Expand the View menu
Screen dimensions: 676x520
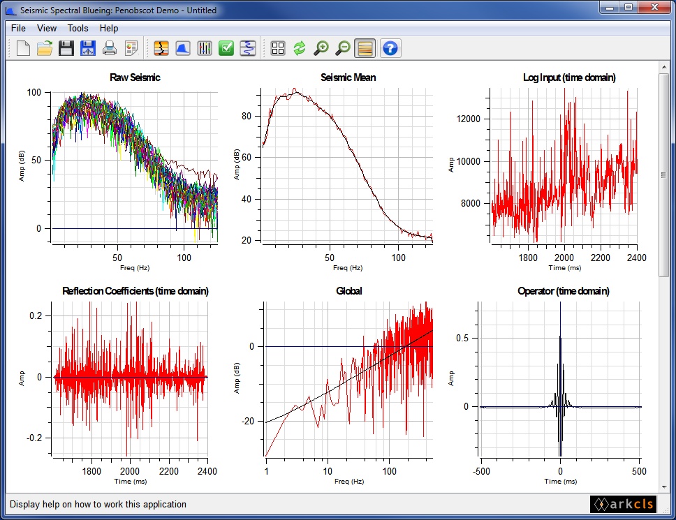(x=47, y=28)
